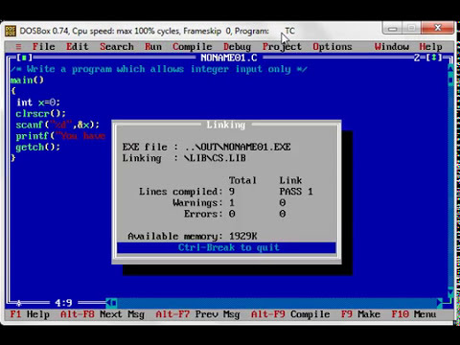Click the editor window close box [■]
460x345 pixels.
tap(24, 57)
